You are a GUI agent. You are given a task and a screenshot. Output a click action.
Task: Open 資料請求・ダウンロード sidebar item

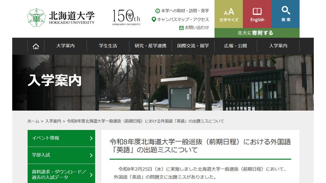pyautogui.click(x=61, y=174)
